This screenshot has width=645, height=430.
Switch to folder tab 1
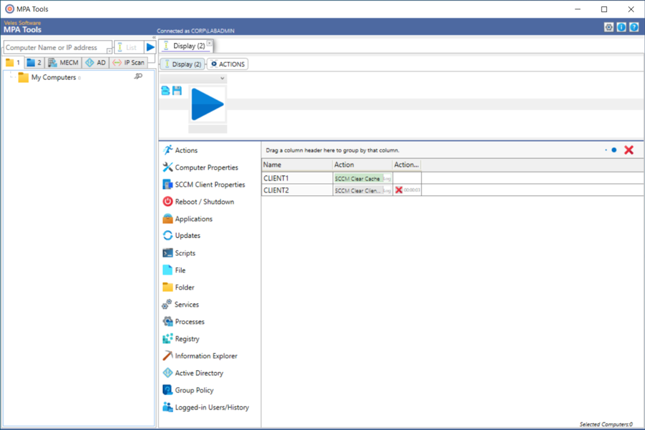pyautogui.click(x=13, y=63)
